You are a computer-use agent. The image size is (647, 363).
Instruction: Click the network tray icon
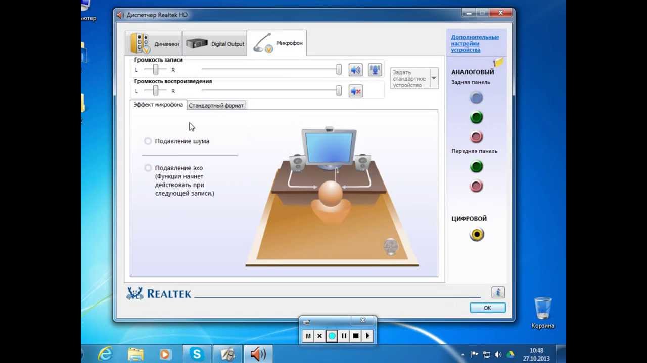[x=487, y=354]
